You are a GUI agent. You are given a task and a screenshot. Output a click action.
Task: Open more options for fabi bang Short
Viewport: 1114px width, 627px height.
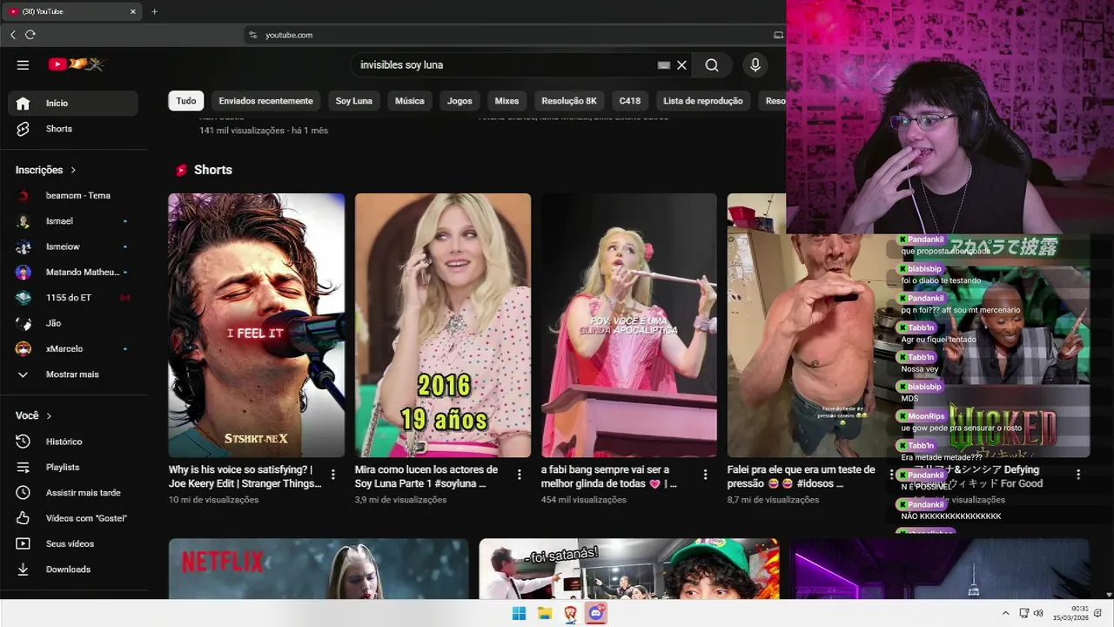tap(706, 475)
